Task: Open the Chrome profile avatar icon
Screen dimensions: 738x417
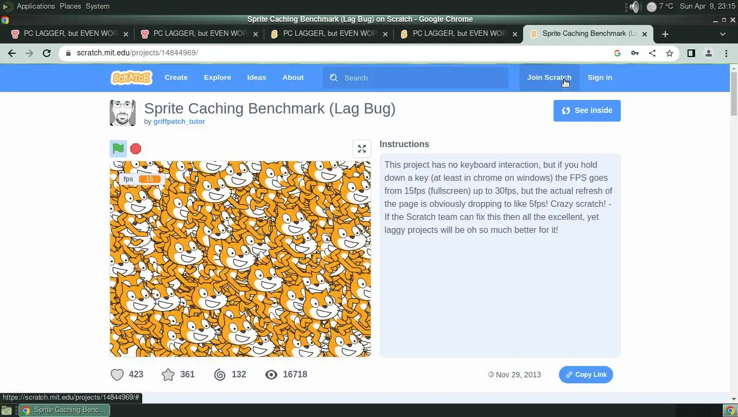Action: point(708,53)
